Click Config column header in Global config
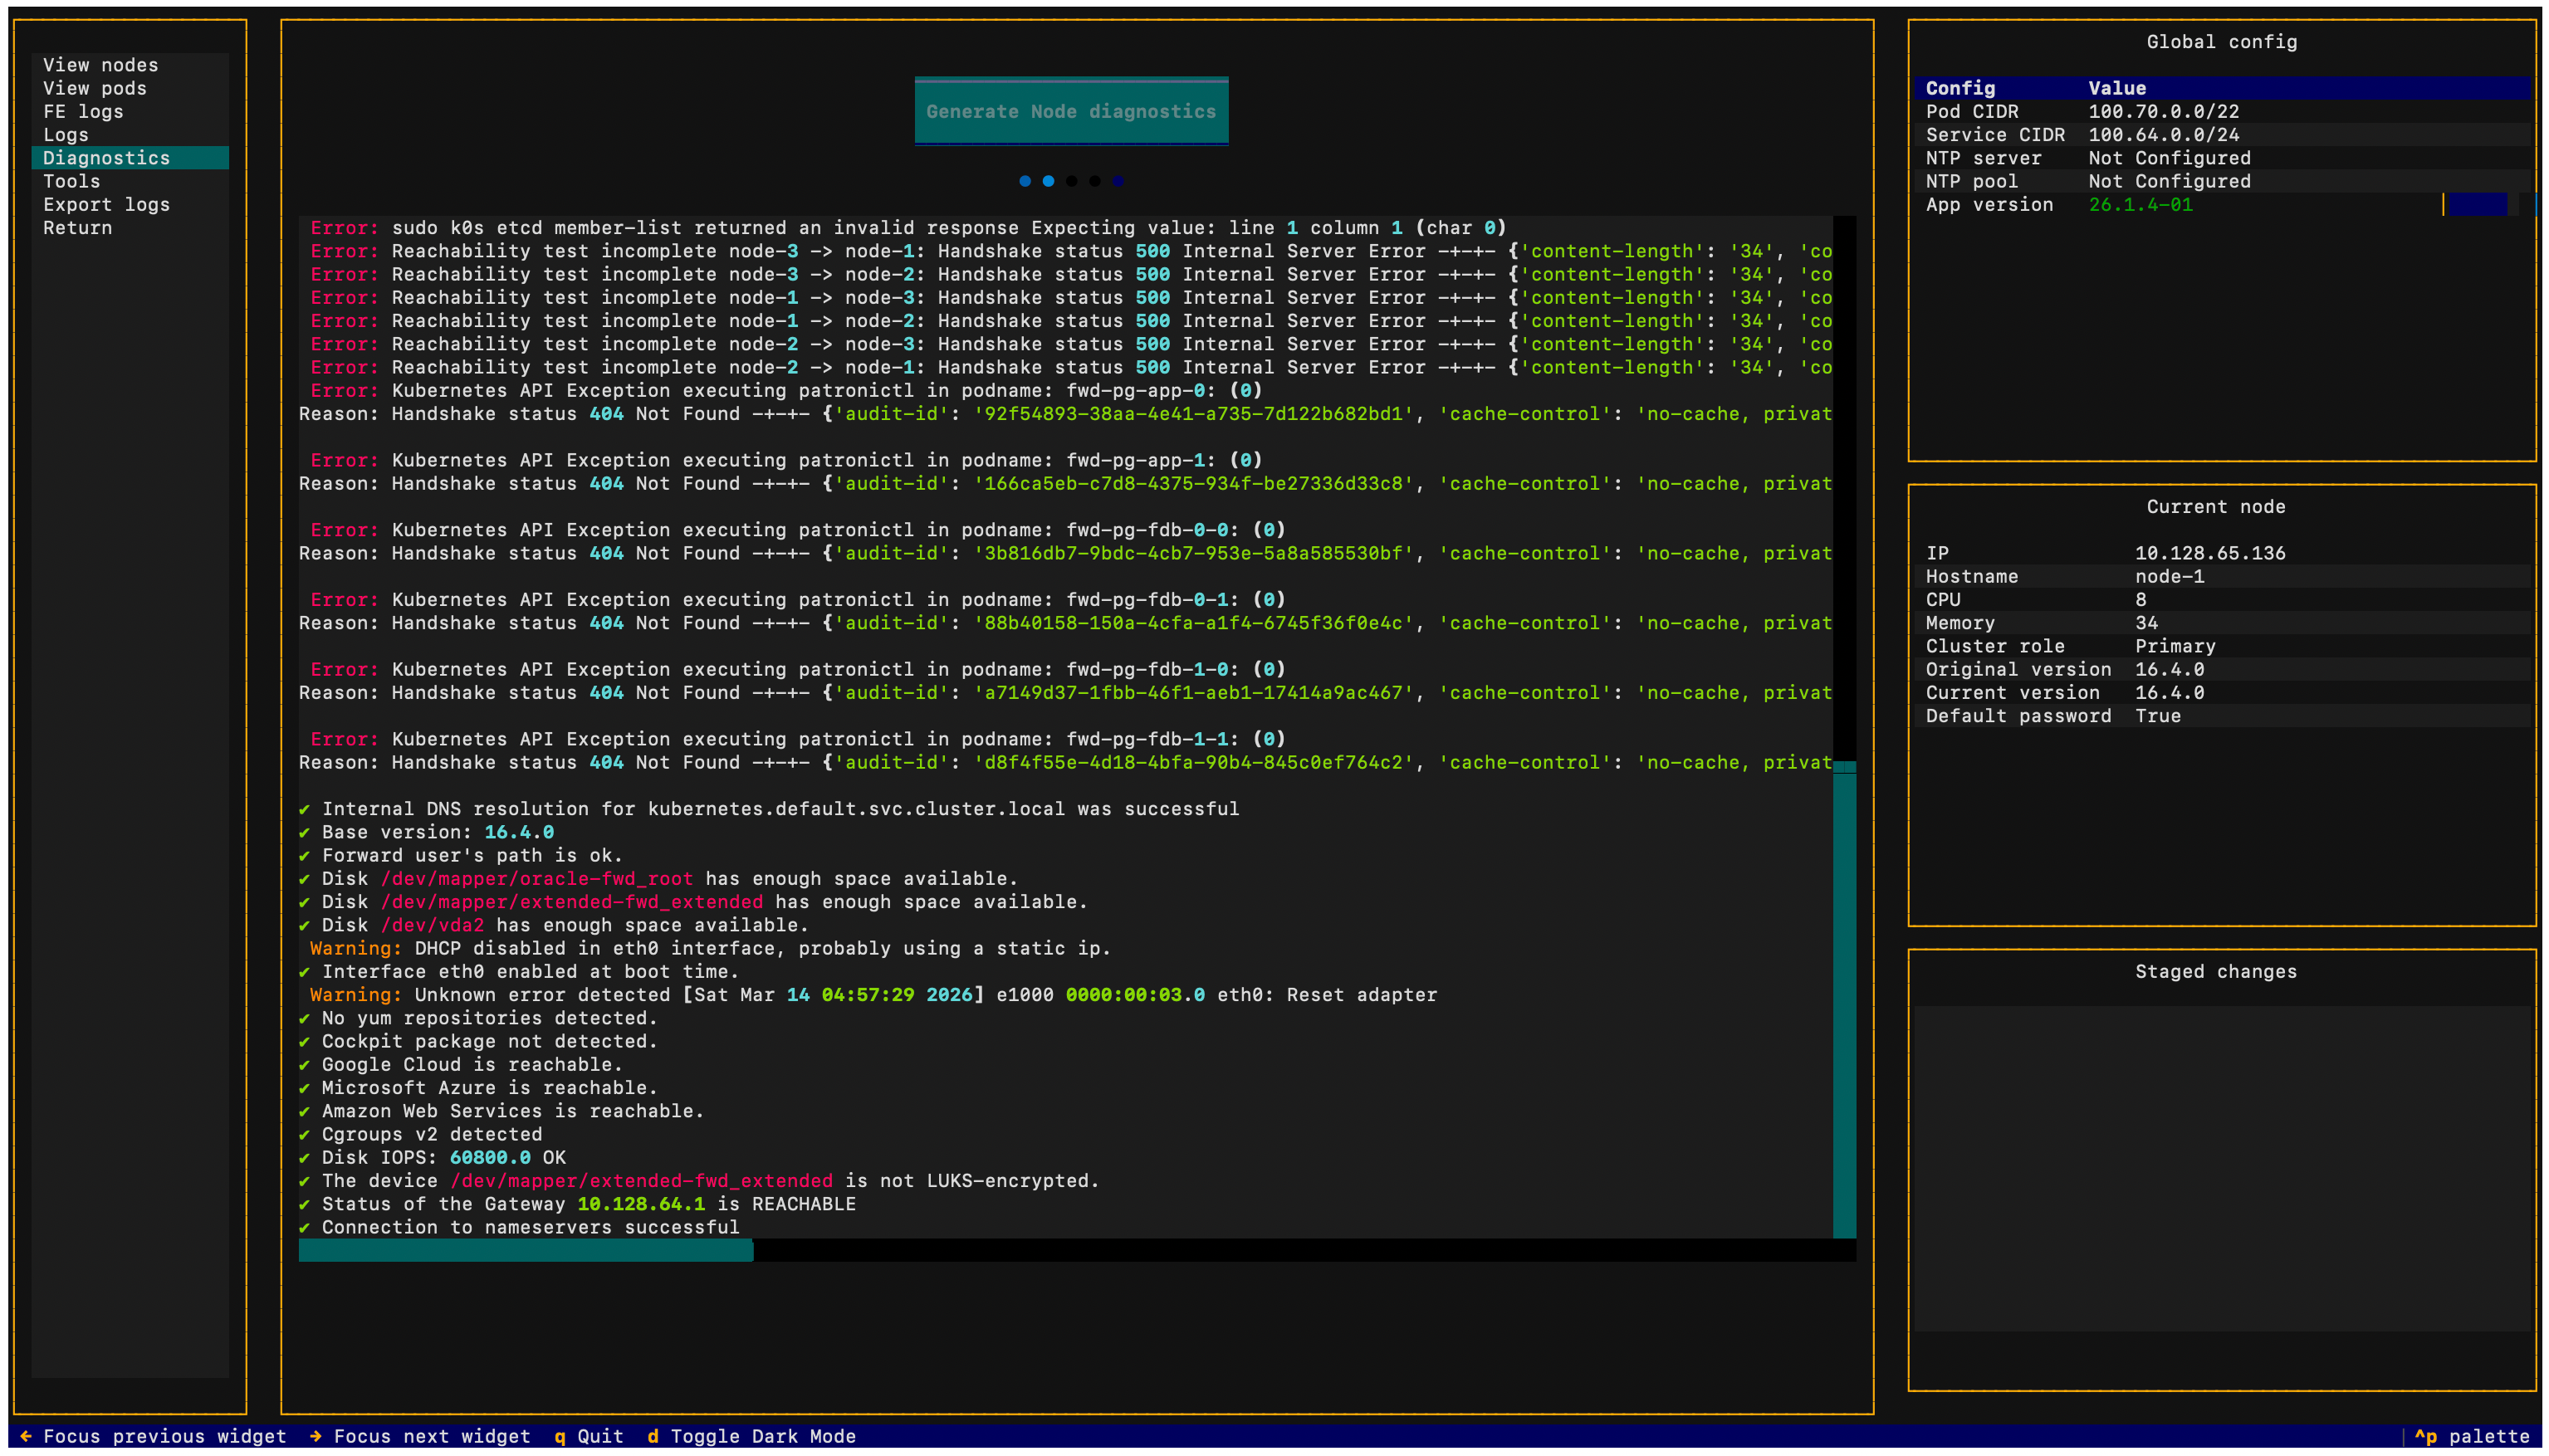The image size is (2549, 1456). point(1960,88)
